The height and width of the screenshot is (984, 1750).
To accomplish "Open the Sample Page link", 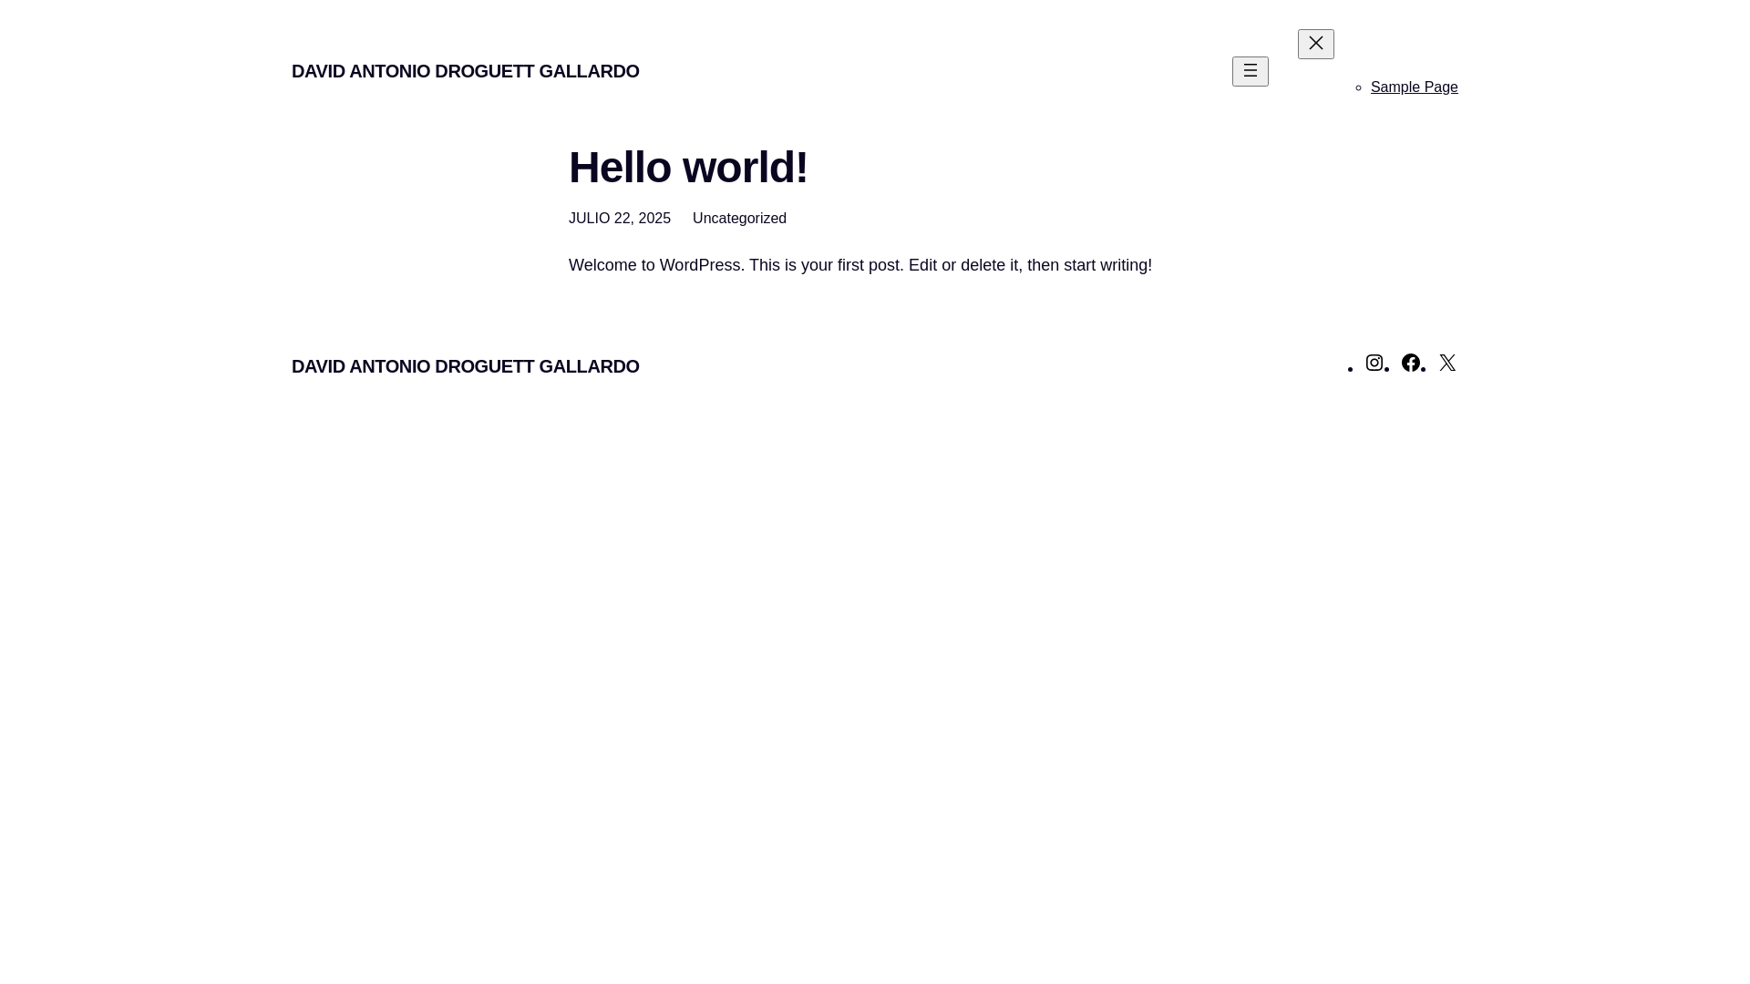I will pos(1414,87).
